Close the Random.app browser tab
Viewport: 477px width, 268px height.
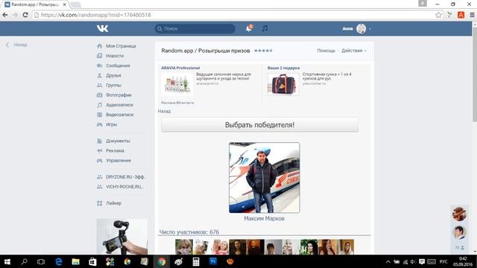tap(65, 4)
